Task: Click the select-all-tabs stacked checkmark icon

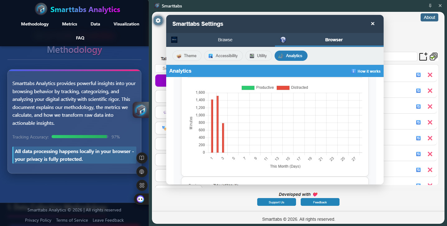Action: [x=433, y=56]
